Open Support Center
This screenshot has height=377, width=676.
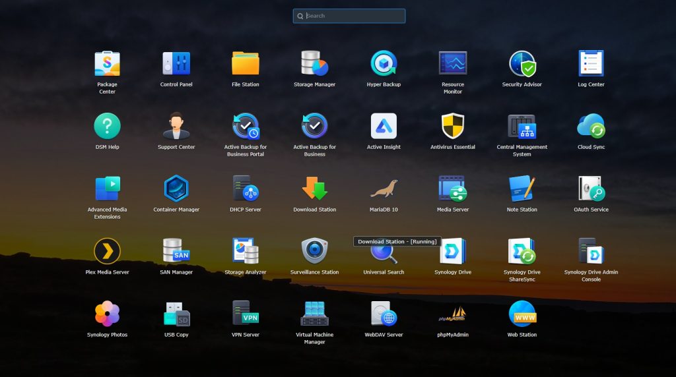176,126
